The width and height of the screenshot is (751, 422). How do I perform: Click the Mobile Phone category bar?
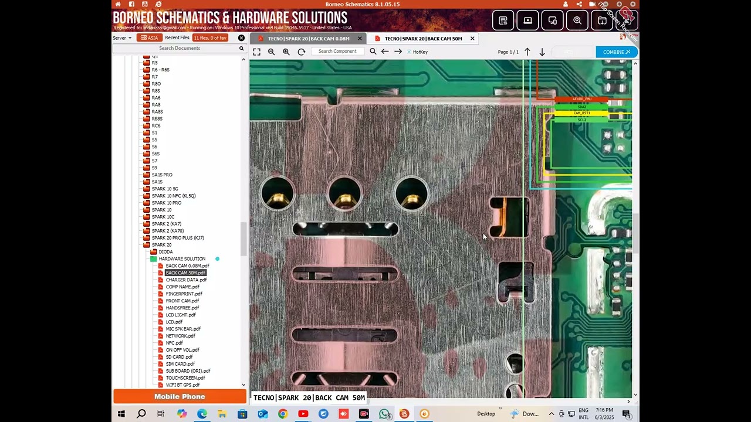pyautogui.click(x=180, y=397)
